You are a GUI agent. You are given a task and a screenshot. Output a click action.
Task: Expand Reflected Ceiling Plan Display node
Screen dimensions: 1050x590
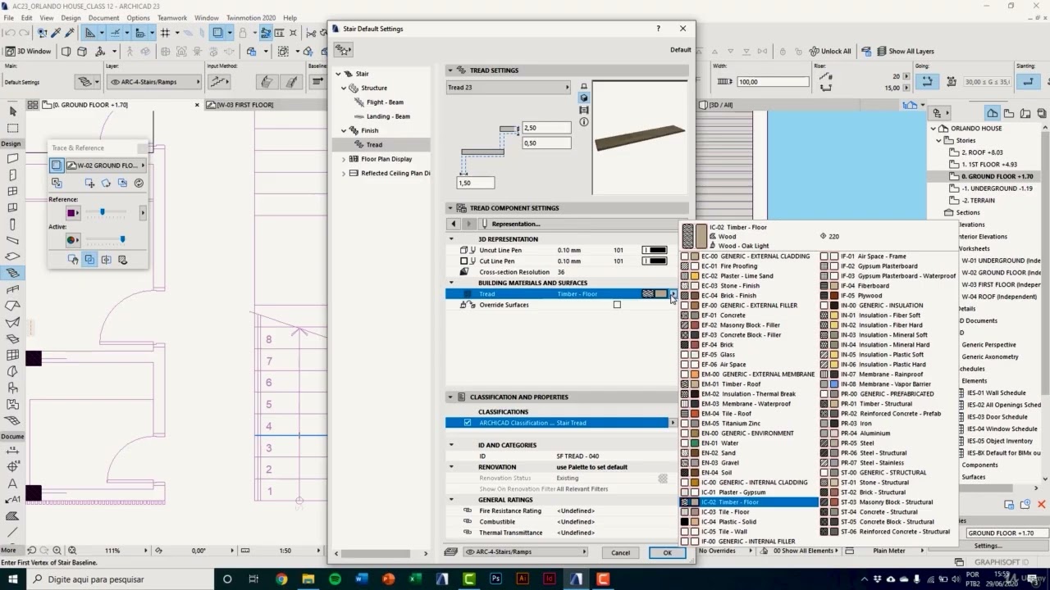[344, 173]
